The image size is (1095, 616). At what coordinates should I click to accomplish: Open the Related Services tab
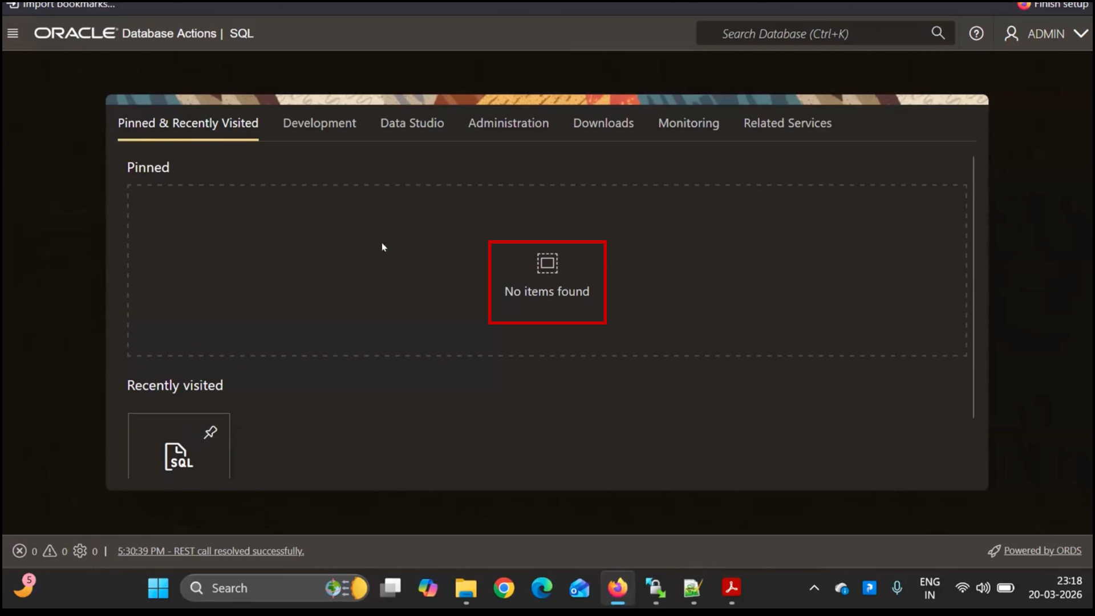[x=788, y=123]
